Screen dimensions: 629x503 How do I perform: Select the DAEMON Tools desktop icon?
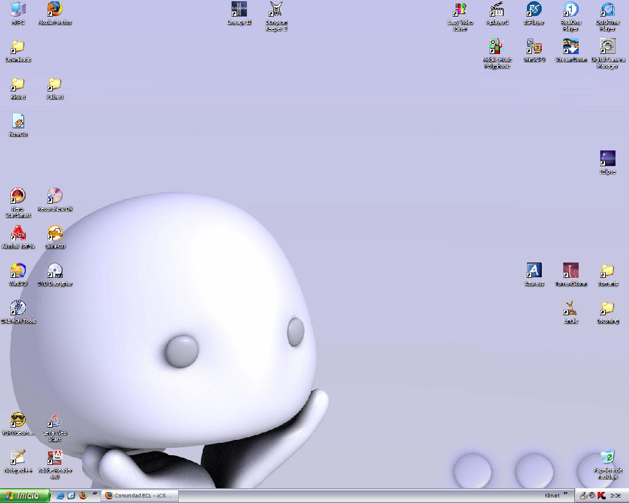coord(18,308)
